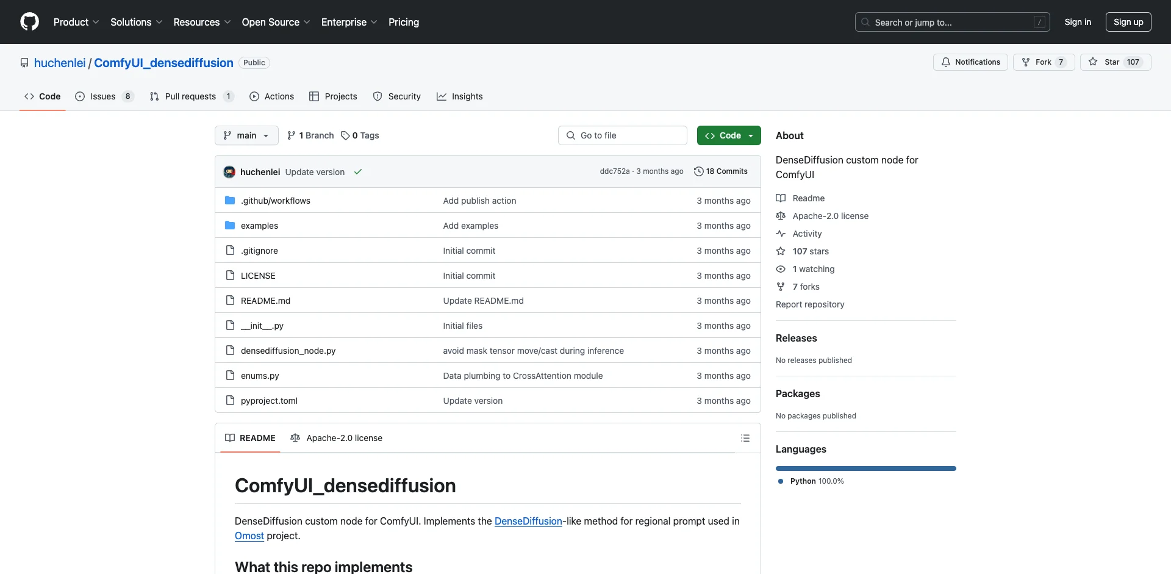This screenshot has height=574, width=1171.
Task: Open the enums.py file
Action: tap(260, 376)
